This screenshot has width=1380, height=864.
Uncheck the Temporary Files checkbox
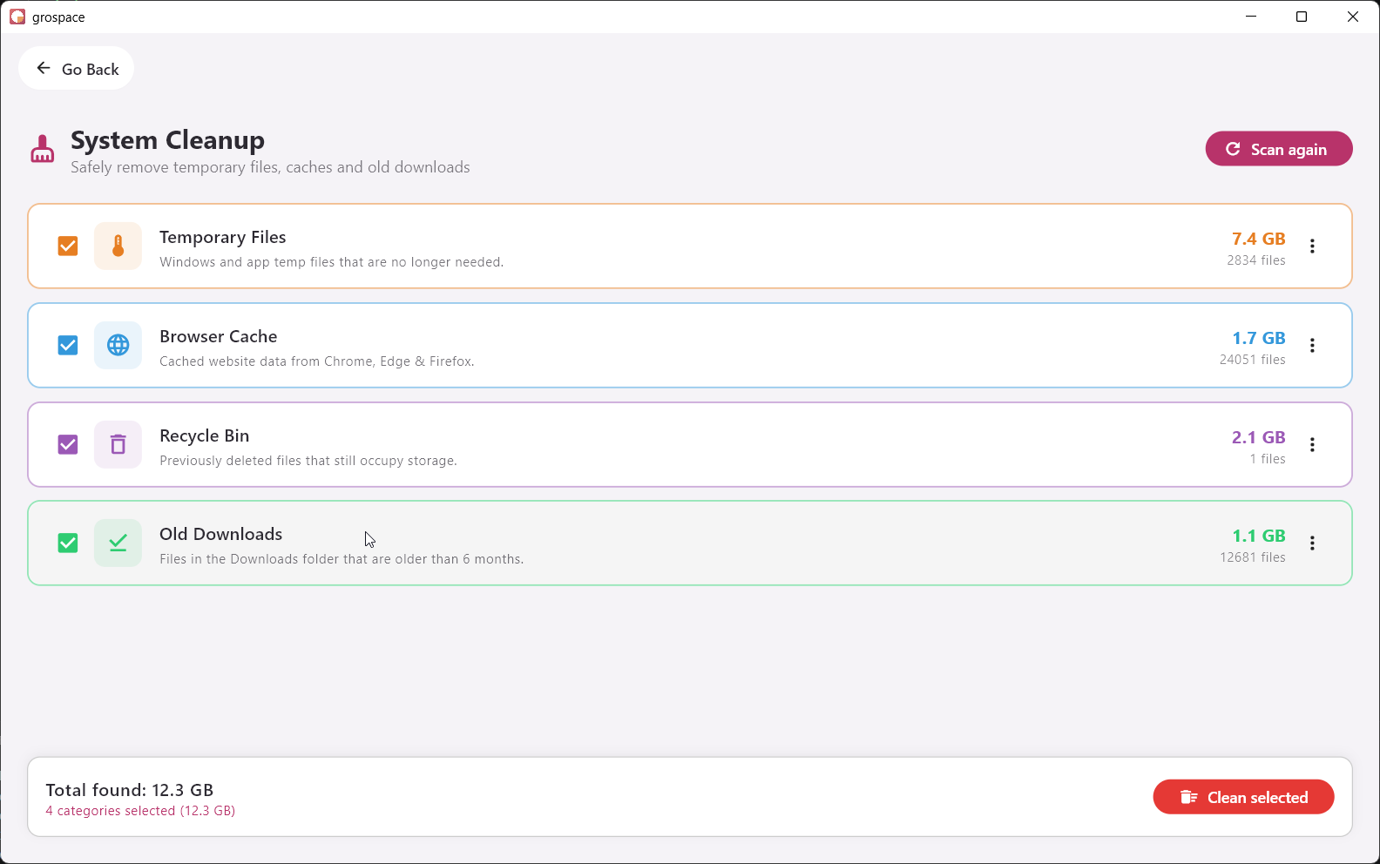pos(68,246)
